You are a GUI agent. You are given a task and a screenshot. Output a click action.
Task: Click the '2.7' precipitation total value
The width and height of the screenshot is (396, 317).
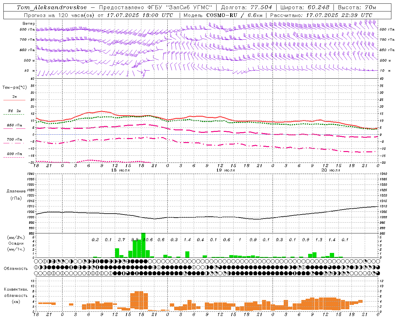122,240
